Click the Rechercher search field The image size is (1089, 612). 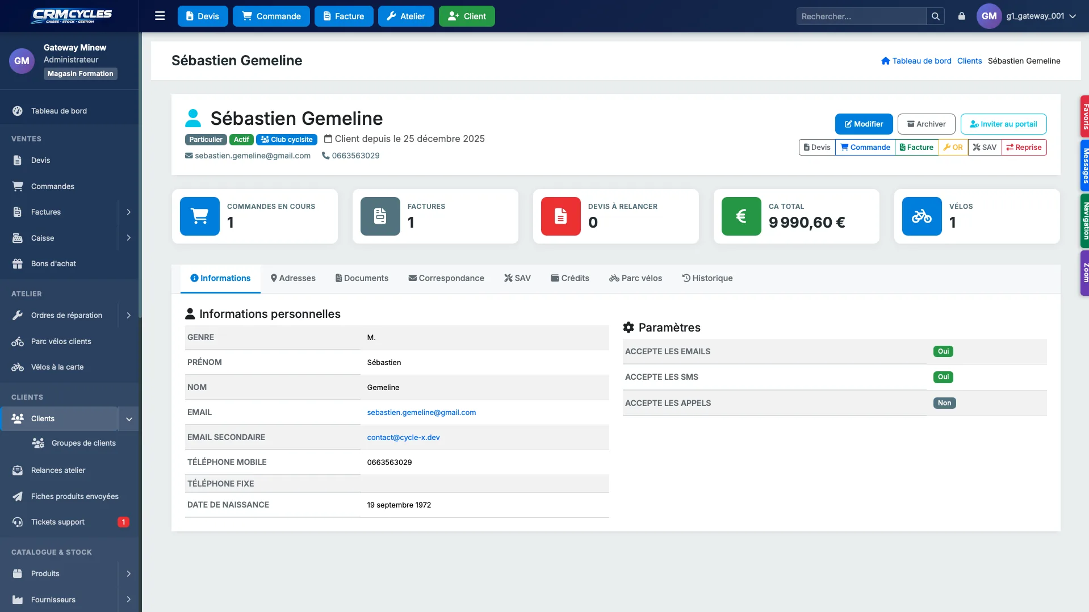click(861, 16)
